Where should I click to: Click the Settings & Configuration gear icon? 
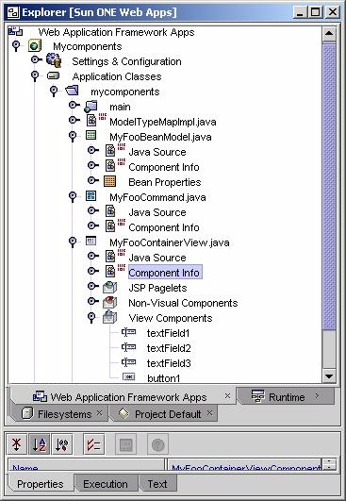coord(54,60)
